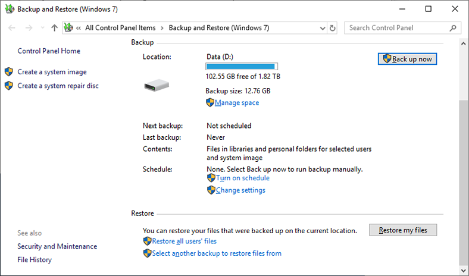Image resolution: width=469 pixels, height=276 pixels.
Task: Refresh the Backup and Restore page
Action: 332,28
